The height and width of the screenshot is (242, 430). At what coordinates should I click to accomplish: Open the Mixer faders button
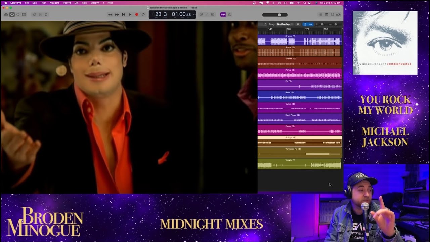[40, 15]
